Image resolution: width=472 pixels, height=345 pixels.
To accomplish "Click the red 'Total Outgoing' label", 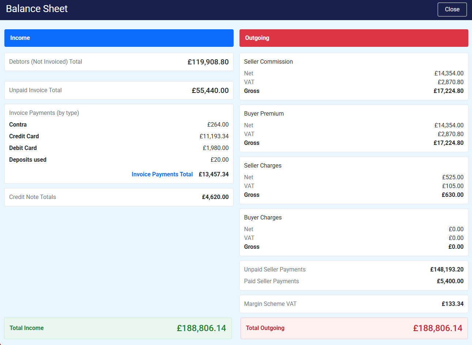I will click(265, 328).
